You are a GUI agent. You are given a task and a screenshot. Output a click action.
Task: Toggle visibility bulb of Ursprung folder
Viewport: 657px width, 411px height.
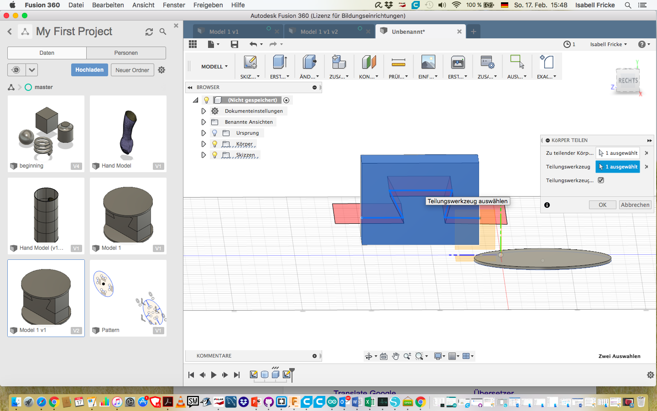tap(214, 133)
